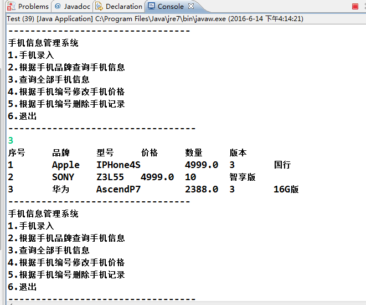Click the first '2.根据手机品牌查询手机信息' line
The image size is (366, 305).
coord(66,67)
